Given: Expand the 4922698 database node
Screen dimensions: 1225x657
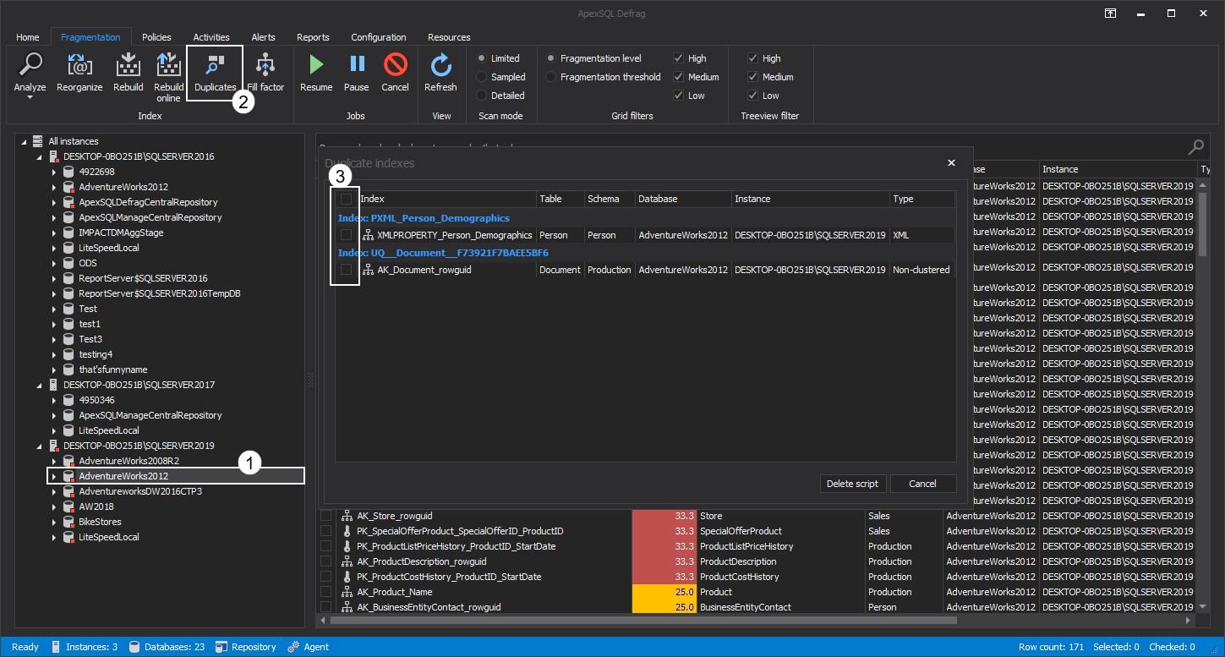Looking at the screenshot, I should [x=55, y=172].
